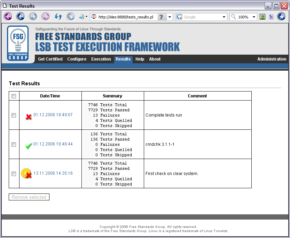
Task: Click the Fast Forward purple arrow button
Action: pyautogui.click(x=46, y=17)
